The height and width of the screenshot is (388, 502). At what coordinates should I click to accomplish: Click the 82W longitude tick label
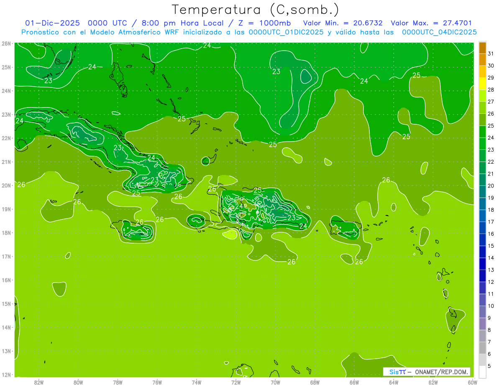coord(39,382)
